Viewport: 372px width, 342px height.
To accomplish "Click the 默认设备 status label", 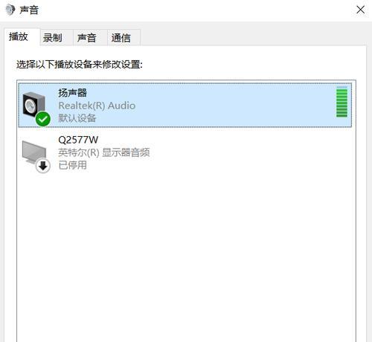I will [77, 118].
